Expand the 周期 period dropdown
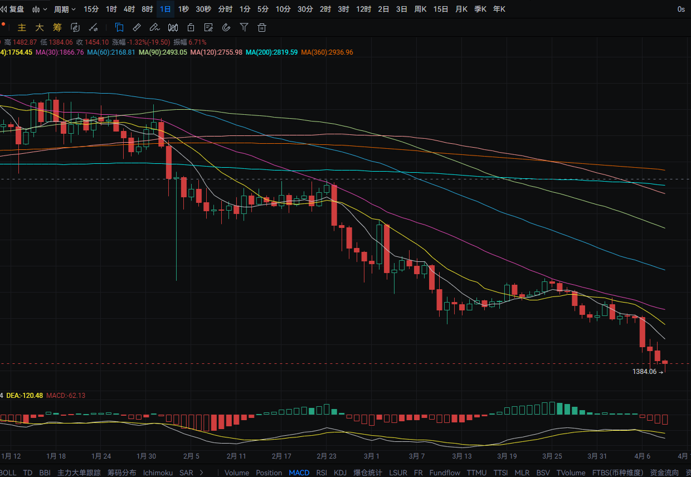The height and width of the screenshot is (477, 691). click(x=65, y=9)
